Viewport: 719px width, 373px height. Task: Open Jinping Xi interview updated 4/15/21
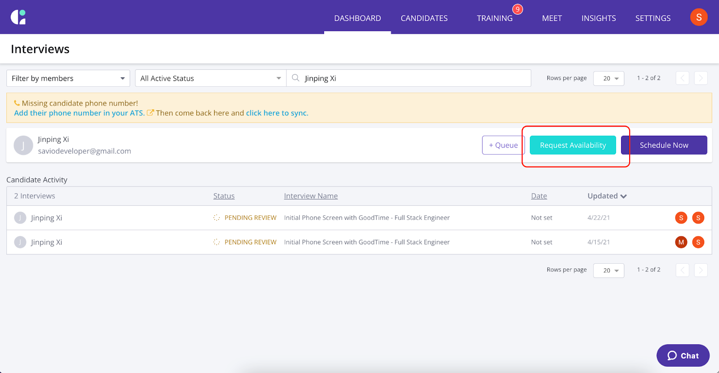click(359, 242)
